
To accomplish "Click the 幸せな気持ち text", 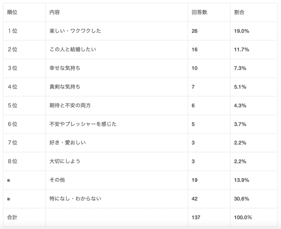I will point(65,68).
